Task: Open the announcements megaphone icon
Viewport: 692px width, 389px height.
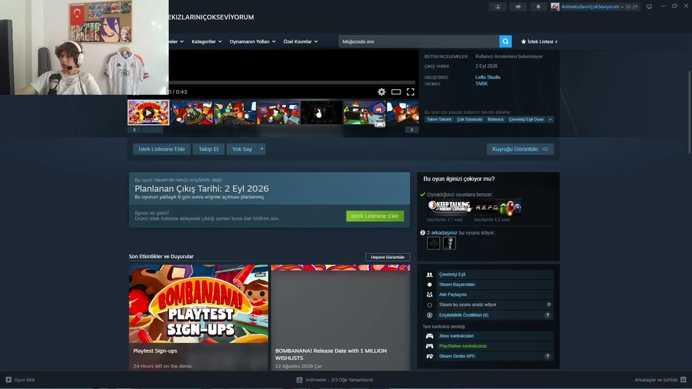Action: (x=518, y=7)
